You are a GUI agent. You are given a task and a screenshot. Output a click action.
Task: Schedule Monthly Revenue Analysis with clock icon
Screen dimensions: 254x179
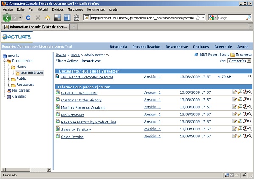245,106
